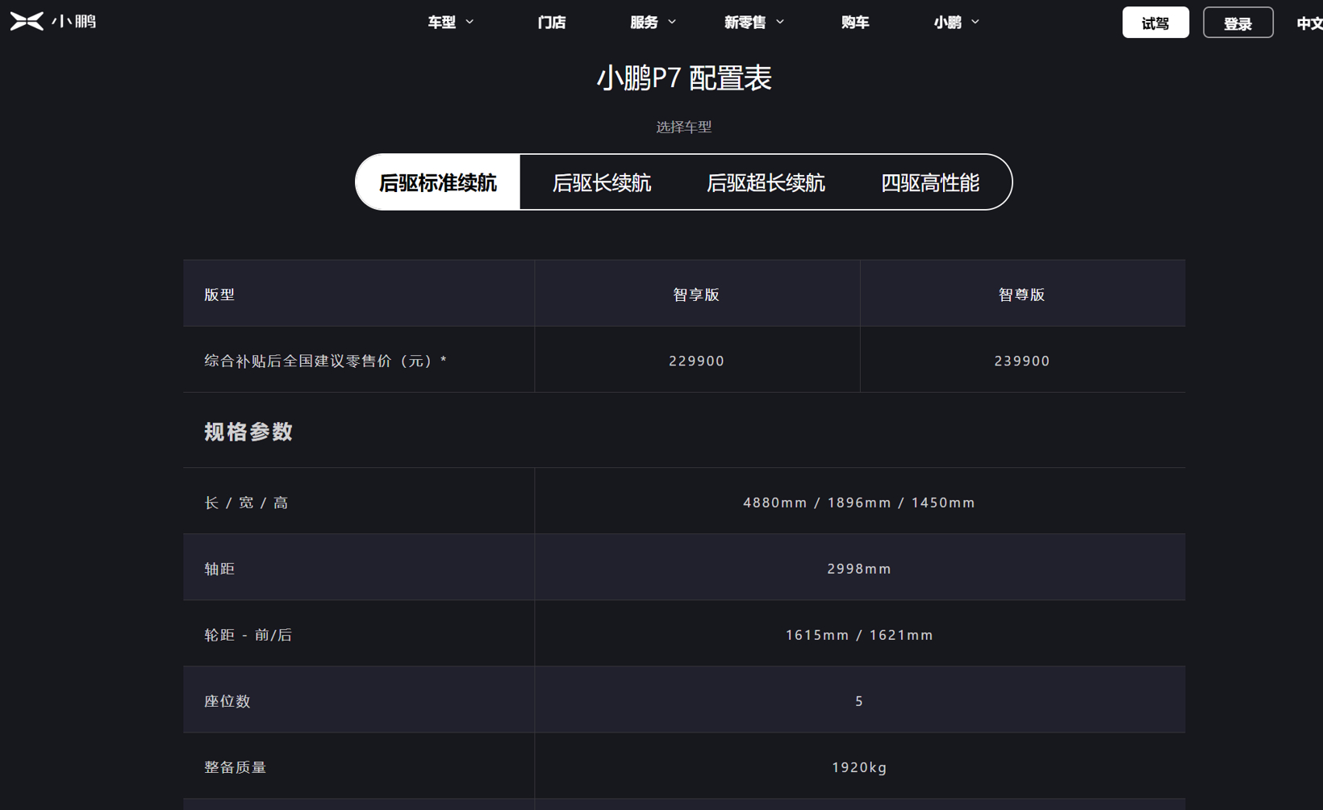1323x810 pixels.
Task: Select the 后驱长续航 tab
Action: tap(602, 182)
